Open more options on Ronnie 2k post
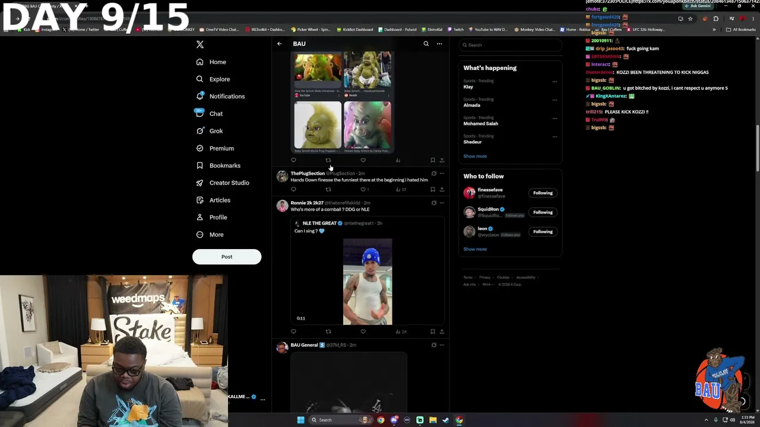760x427 pixels. coord(442,203)
